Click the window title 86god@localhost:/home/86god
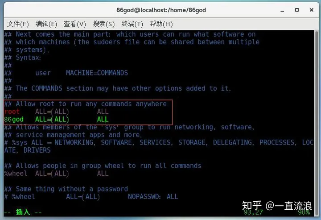The height and width of the screenshot is (220, 321). point(161,10)
